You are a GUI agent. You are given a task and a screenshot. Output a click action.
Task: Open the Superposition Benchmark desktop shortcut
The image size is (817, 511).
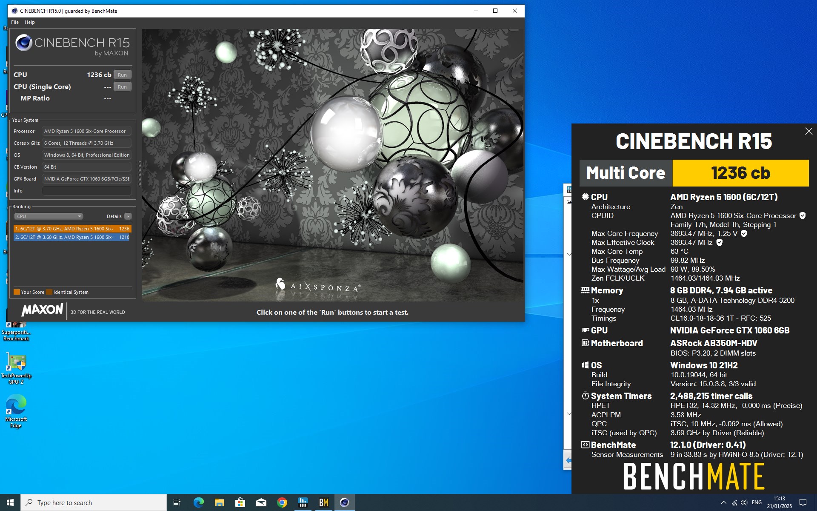click(x=16, y=331)
